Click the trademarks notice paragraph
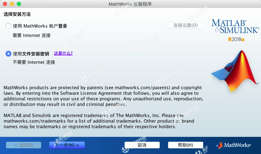This screenshot has width=261, height=154. (x=99, y=121)
